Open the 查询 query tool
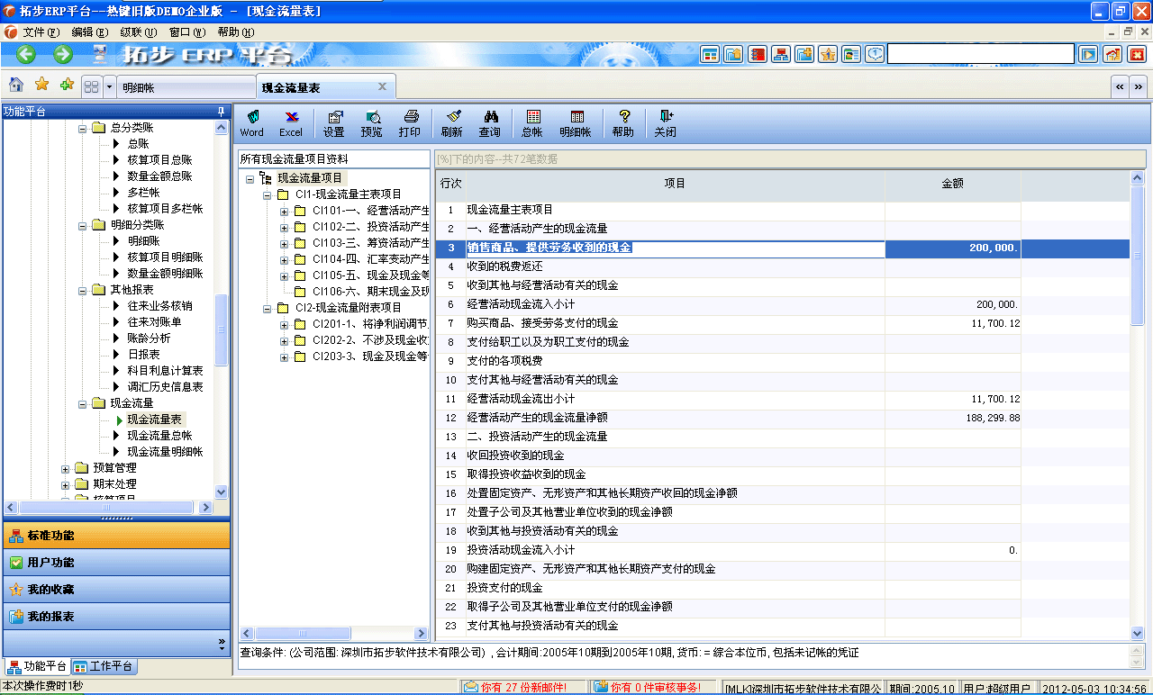Screen dimensions: 1153x695 [491, 123]
